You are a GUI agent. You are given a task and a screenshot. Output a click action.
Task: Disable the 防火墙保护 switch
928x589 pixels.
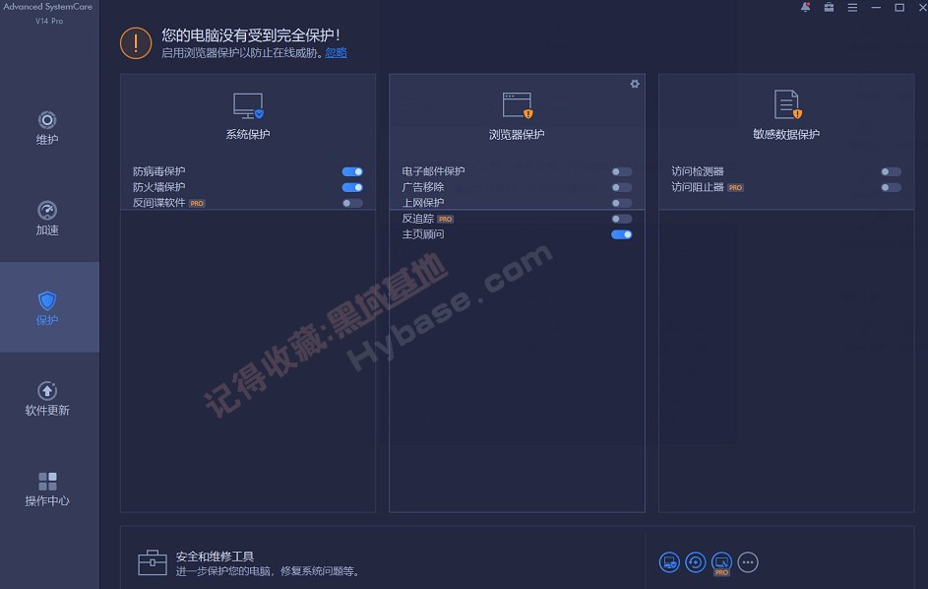point(352,187)
